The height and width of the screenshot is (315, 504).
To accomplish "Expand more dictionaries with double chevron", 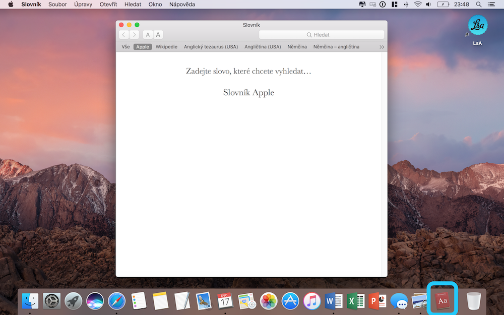I will 382,47.
